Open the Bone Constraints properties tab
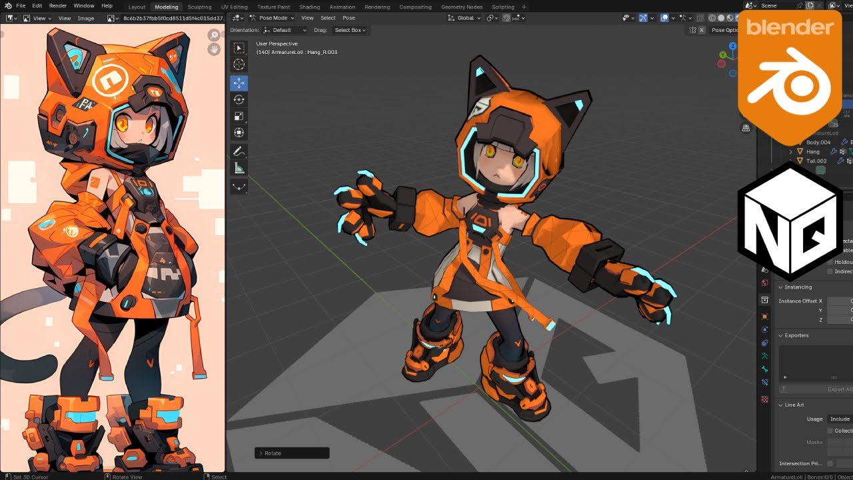 765,383
